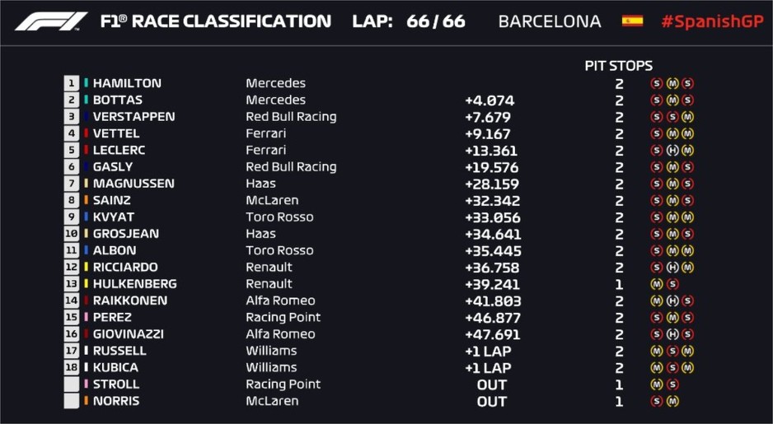
Task: Select the PIT STOPS column header
Action: coord(618,66)
